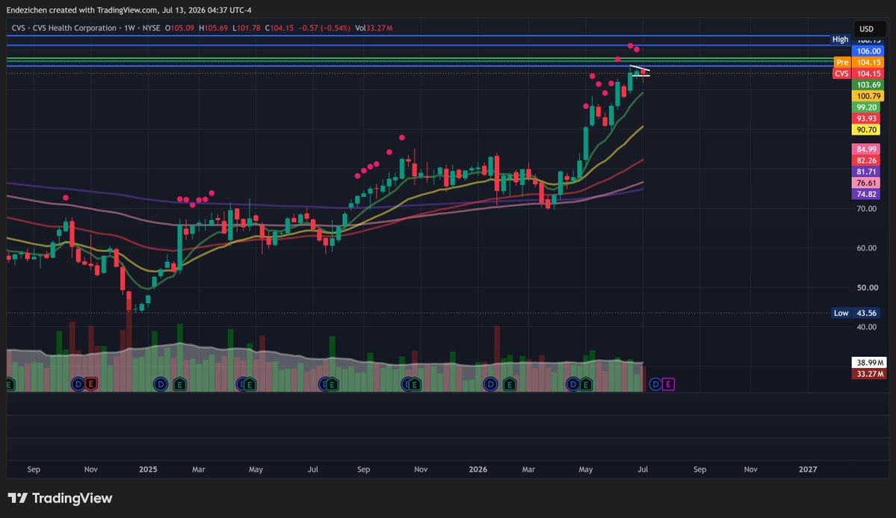Open the August 2025 earnings marker
Image resolution: width=896 pixels, height=518 pixels.
[x=332, y=384]
